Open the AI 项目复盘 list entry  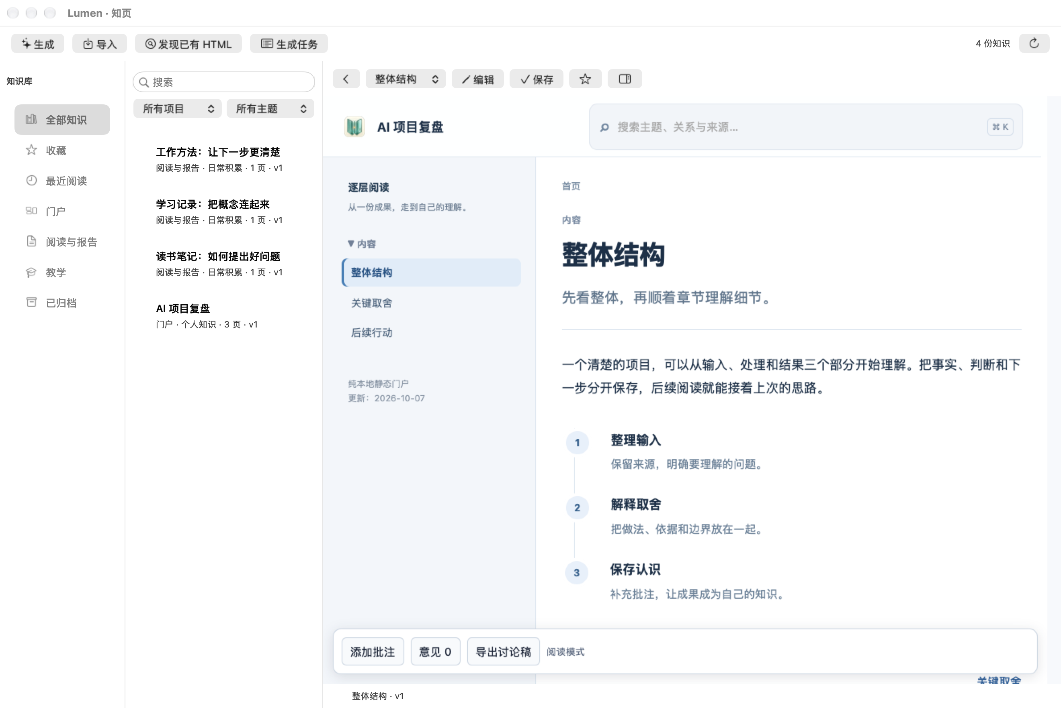(224, 315)
